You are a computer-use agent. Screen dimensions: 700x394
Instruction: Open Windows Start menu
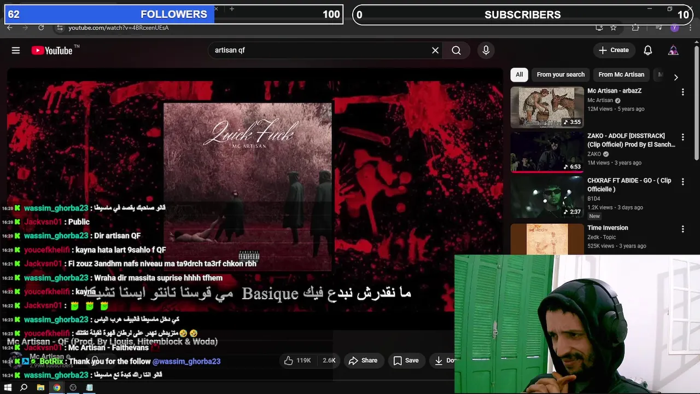coord(8,387)
